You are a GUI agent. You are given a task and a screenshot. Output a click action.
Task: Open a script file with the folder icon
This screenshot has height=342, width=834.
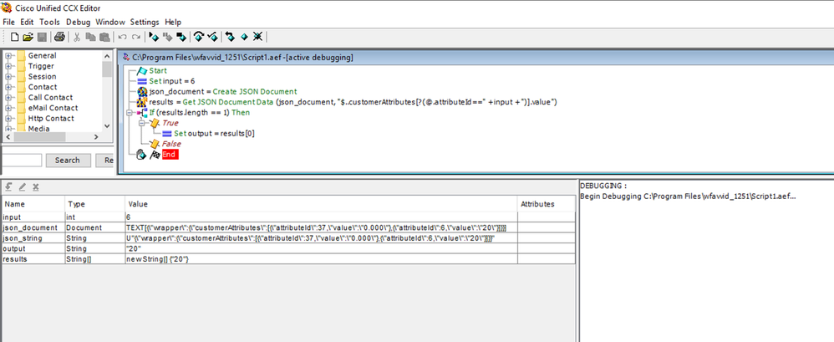tap(28, 37)
